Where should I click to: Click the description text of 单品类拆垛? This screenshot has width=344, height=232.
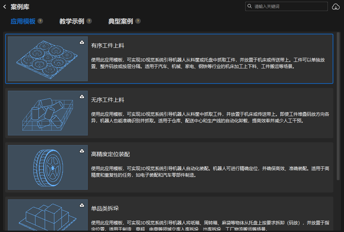pyautogui.click(x=210, y=225)
